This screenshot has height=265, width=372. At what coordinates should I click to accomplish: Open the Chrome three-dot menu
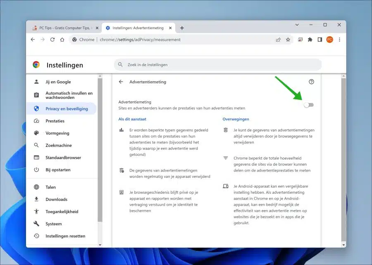[x=339, y=40]
